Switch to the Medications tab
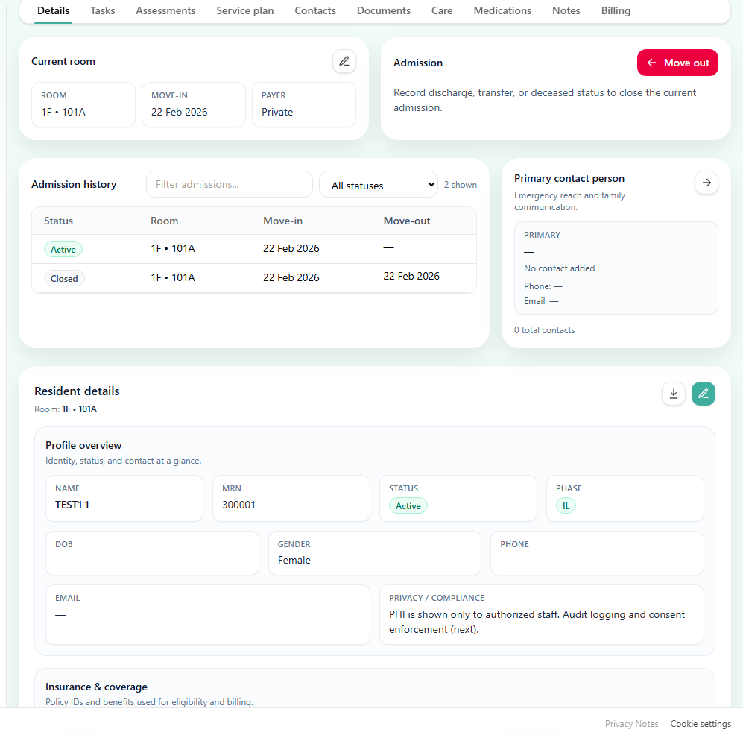Screen dimensions: 743x738 [502, 10]
